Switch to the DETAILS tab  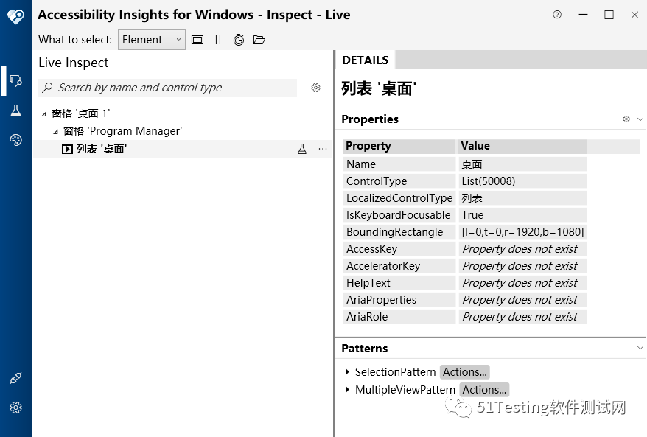click(x=365, y=60)
